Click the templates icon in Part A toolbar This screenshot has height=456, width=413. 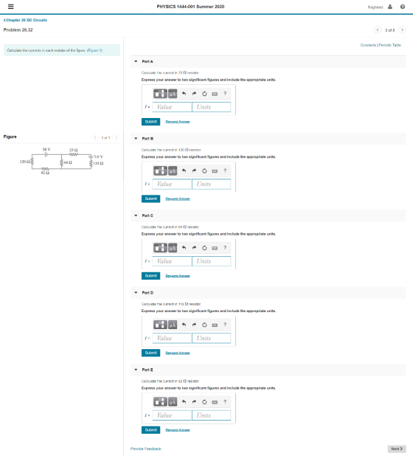(x=160, y=94)
